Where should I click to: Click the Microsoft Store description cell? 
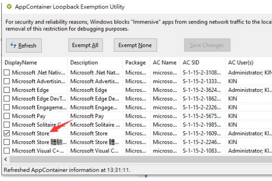(89, 133)
